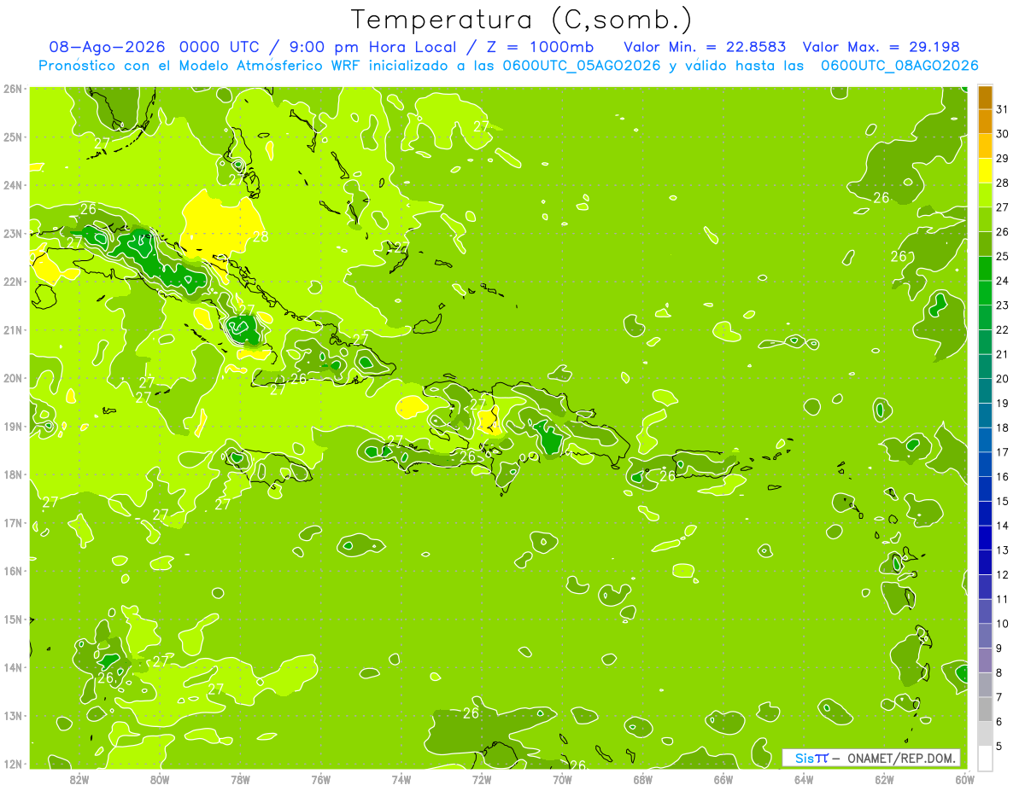Click the 28 contour label on the map
Screen dimensions: 1025x791
click(x=261, y=237)
